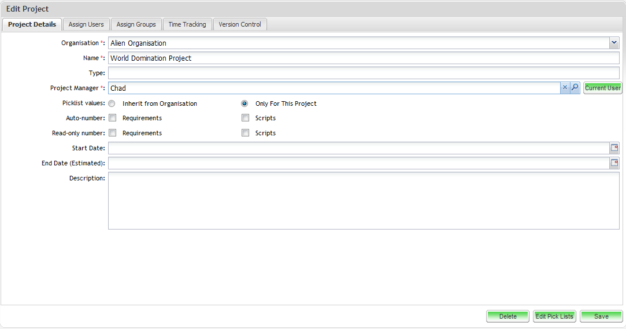
Task: Open Edit Pick Lists
Action: click(554, 316)
